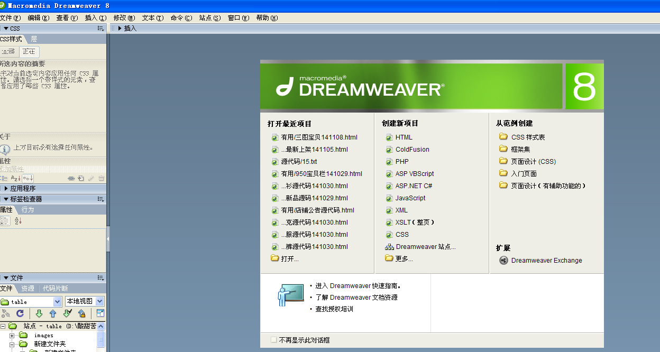Create a new HTML document
660x352 pixels.
tap(404, 137)
